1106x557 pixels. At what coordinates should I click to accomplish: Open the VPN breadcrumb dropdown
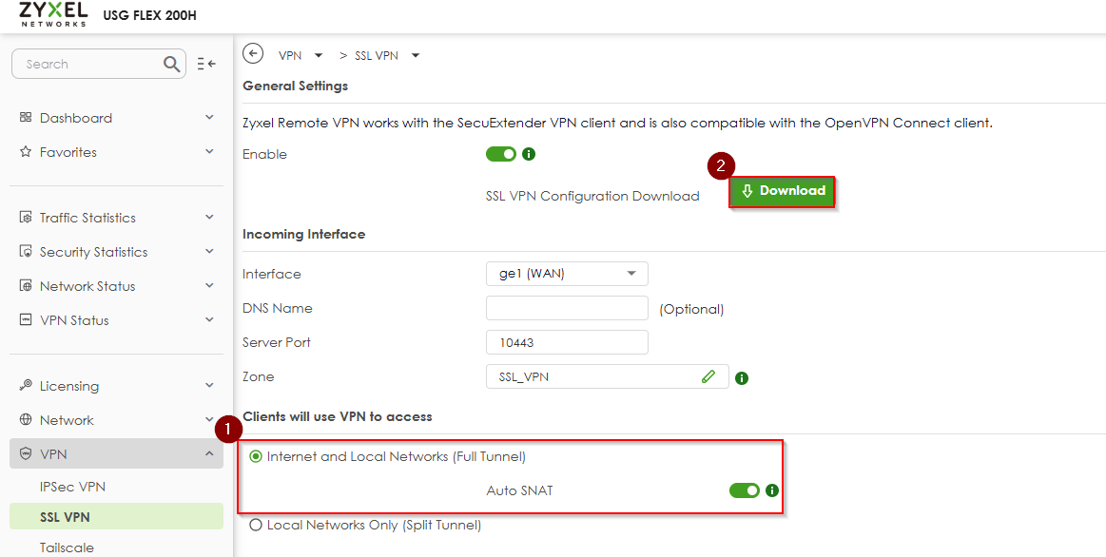(319, 56)
